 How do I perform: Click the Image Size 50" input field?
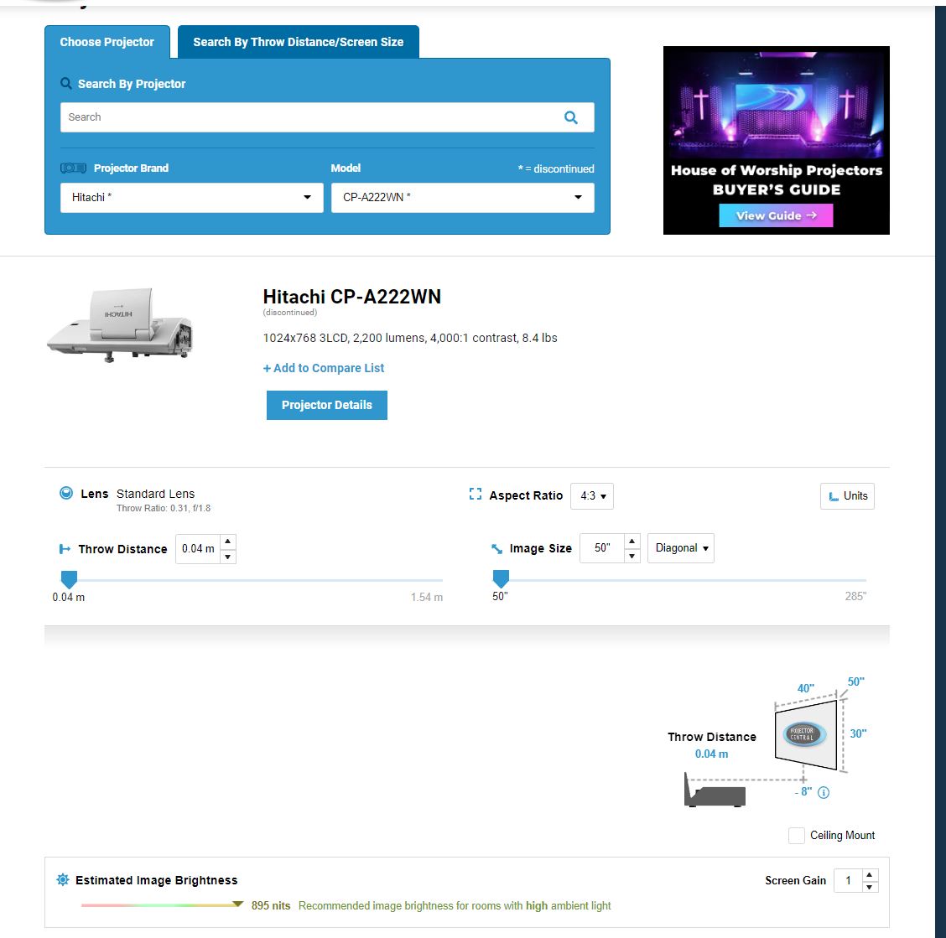[602, 548]
